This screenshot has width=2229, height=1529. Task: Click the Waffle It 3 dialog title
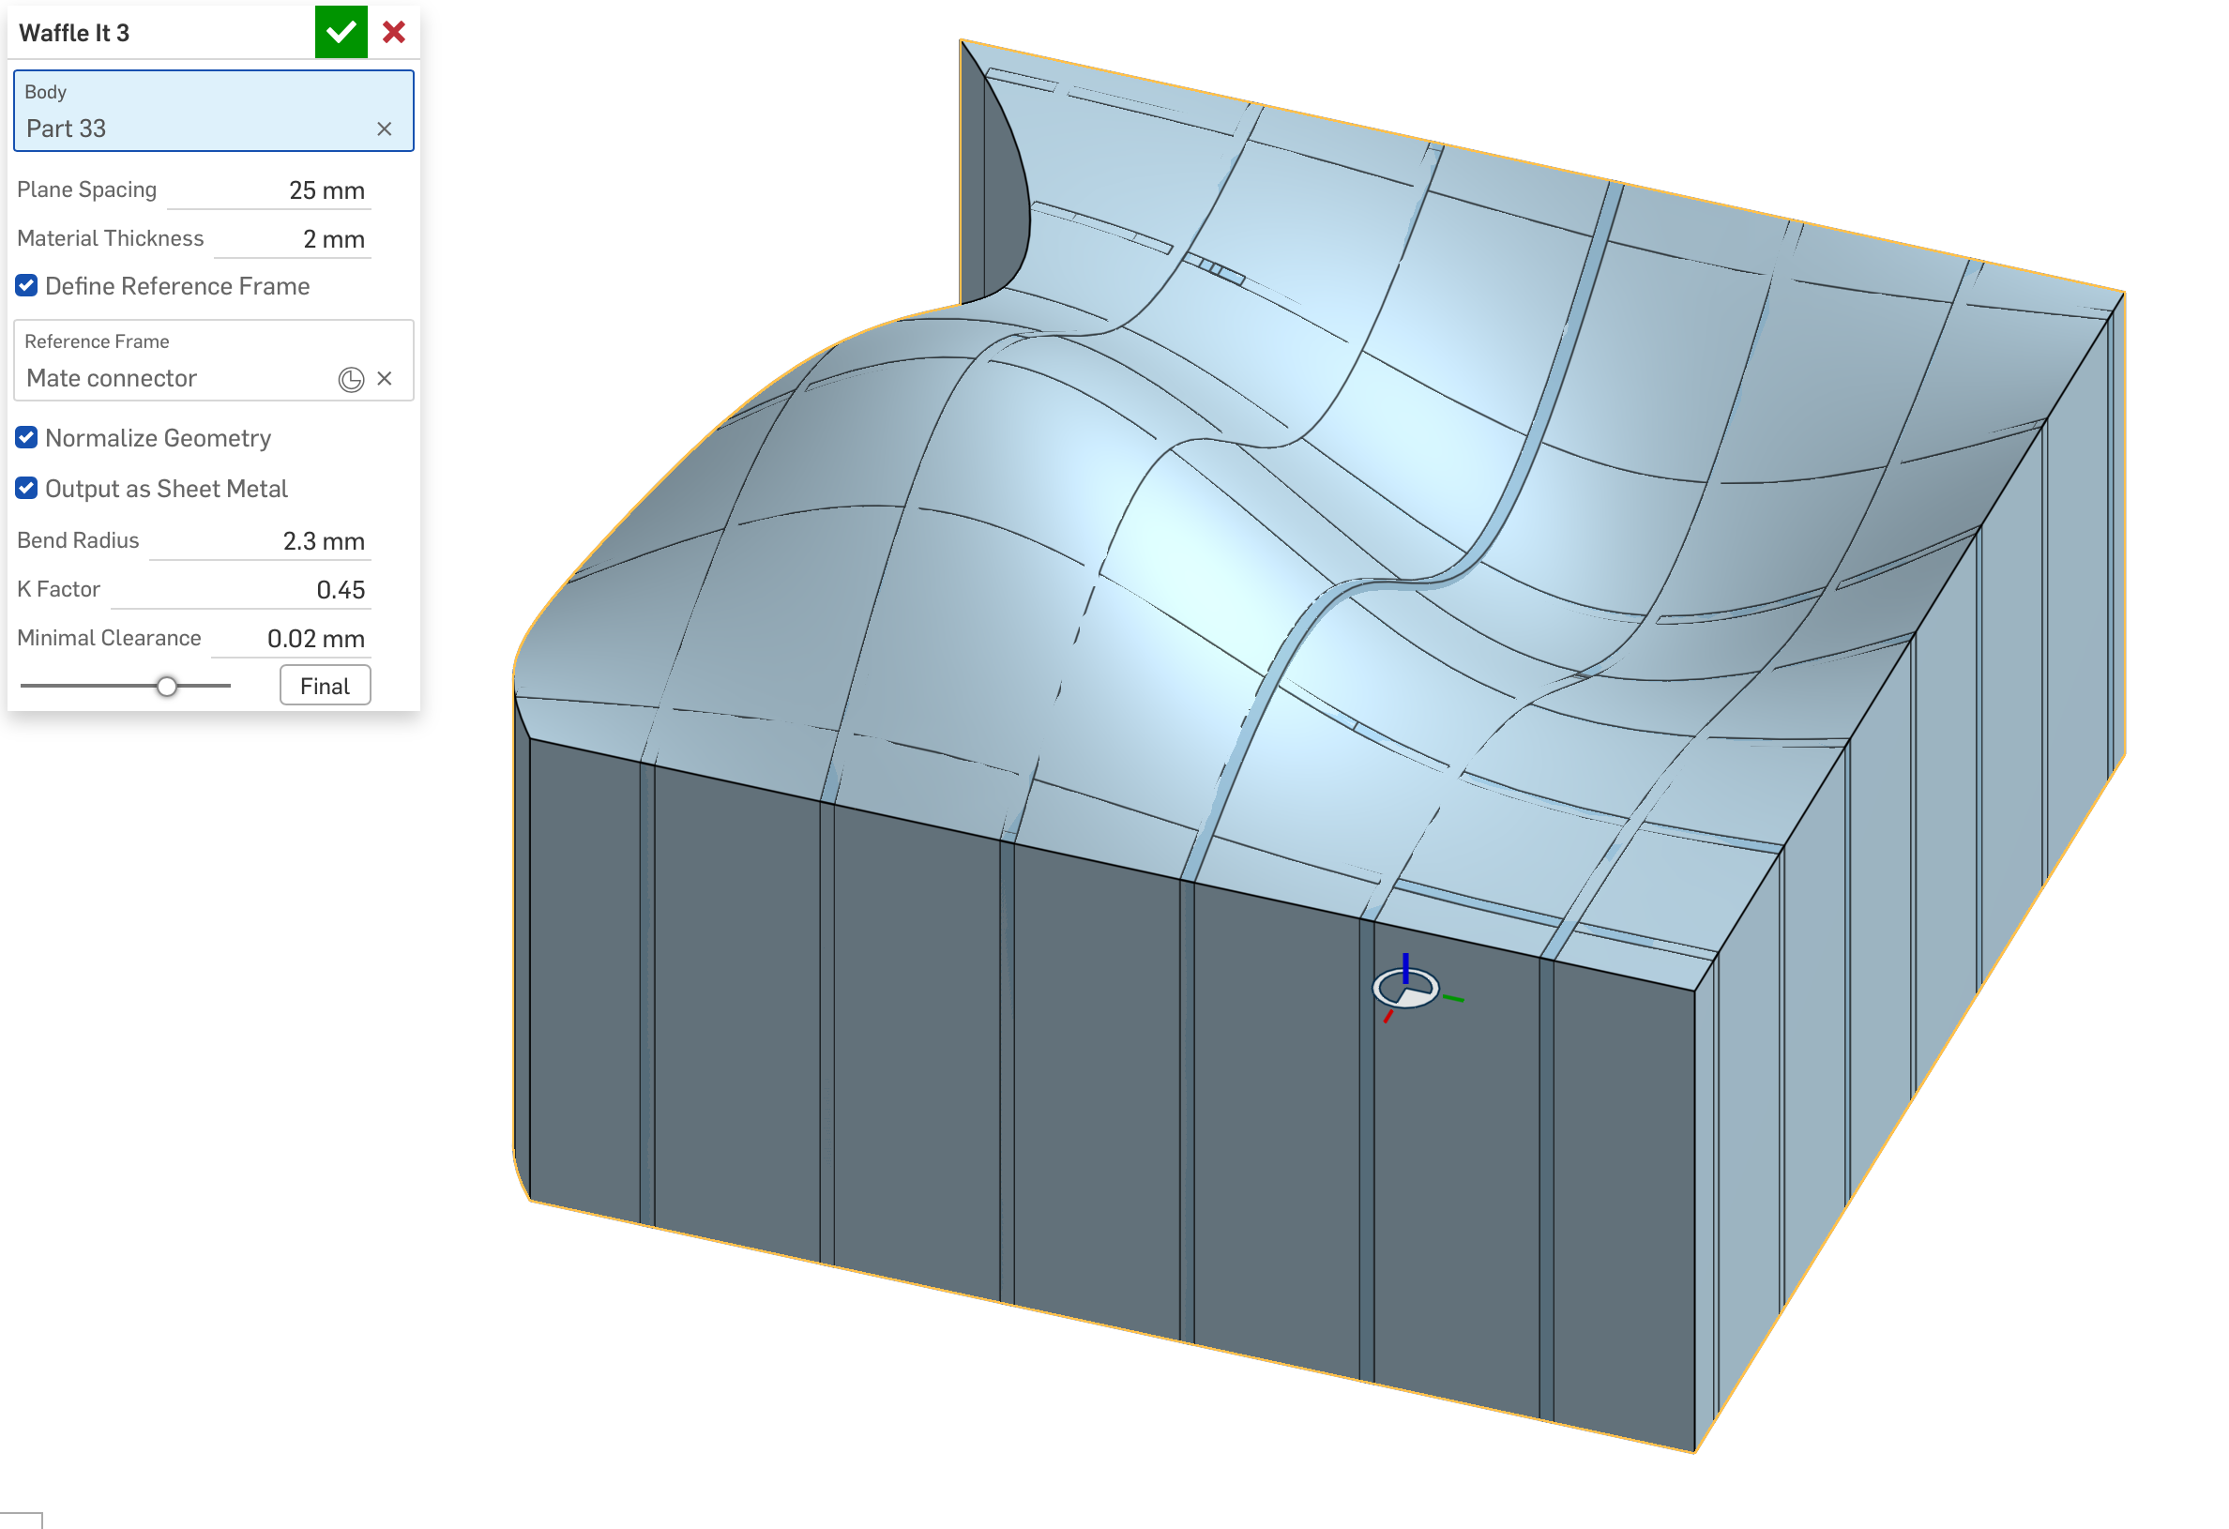(75, 33)
